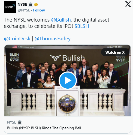This screenshot has height=135, width=133.
Task: Click the NYSE display name
Action: click(22, 4)
